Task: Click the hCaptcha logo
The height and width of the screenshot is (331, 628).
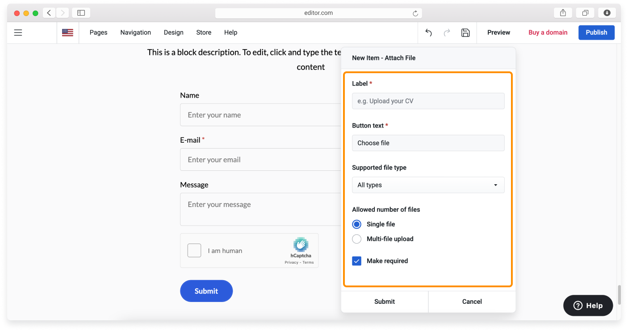Action: 301,244
